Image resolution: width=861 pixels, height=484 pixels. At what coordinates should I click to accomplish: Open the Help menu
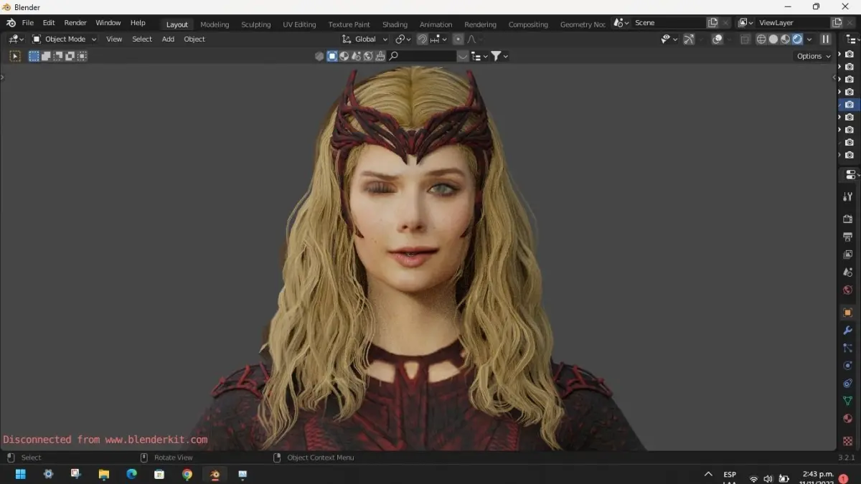138,23
